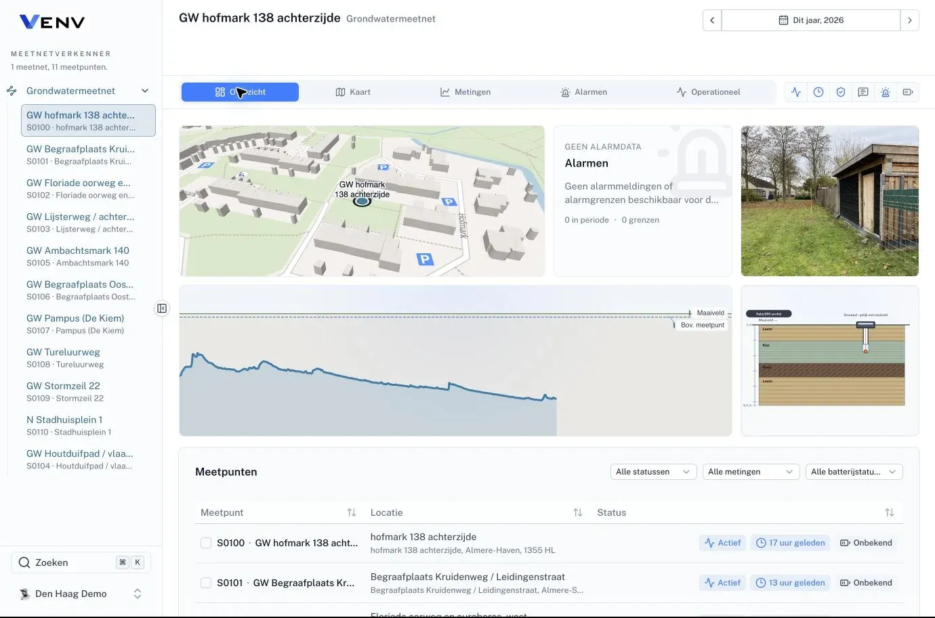This screenshot has height=618, width=935.
Task: Collapse the Grondwatermeetnet tree chevron
Action: (145, 91)
